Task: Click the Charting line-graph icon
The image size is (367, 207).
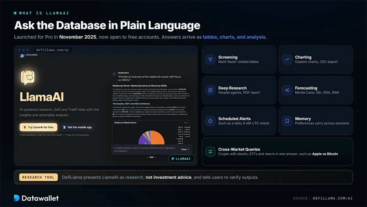Action: (287, 60)
